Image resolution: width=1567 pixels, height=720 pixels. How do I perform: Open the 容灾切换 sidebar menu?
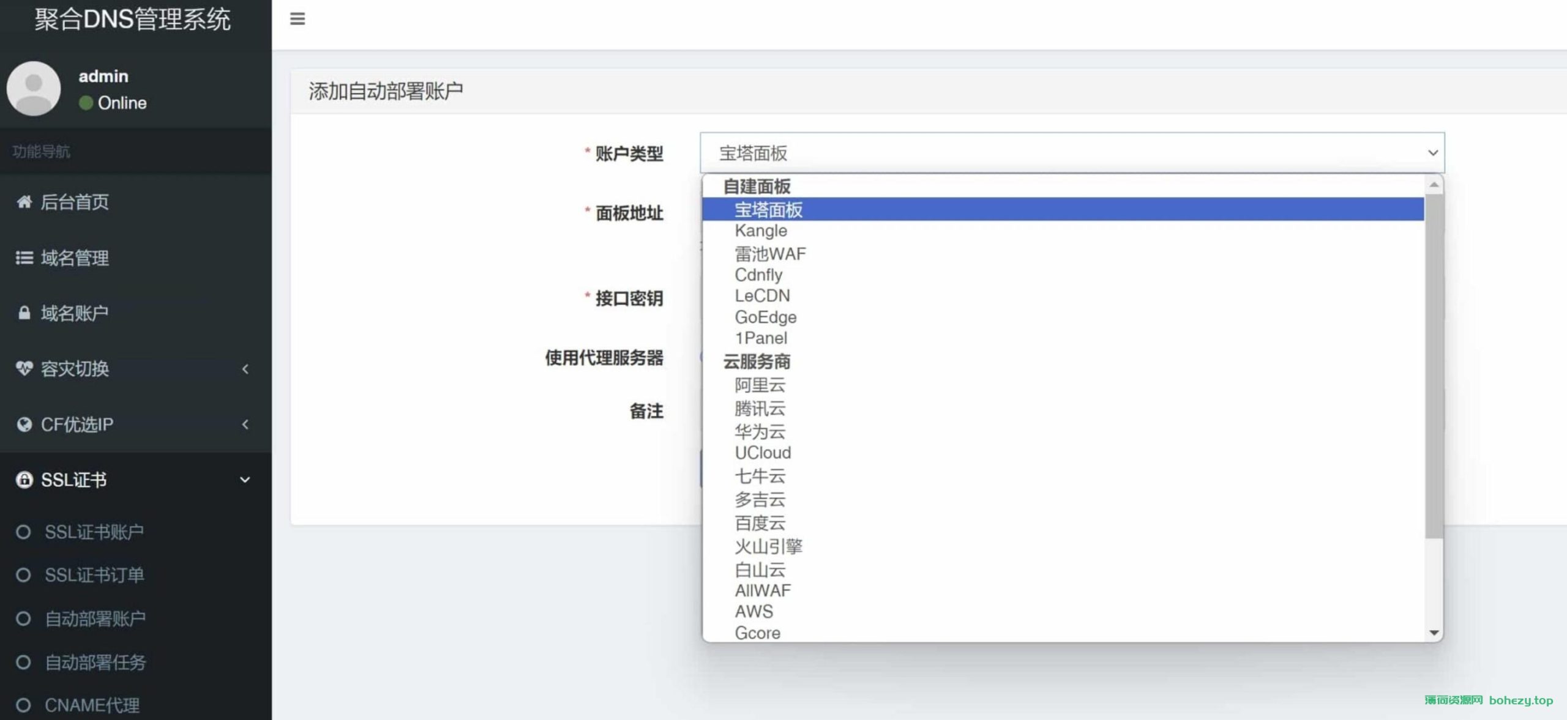(x=136, y=368)
